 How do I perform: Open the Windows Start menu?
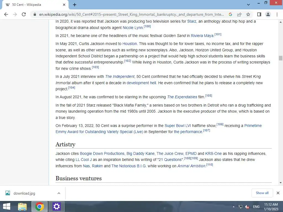click(7, 206)
